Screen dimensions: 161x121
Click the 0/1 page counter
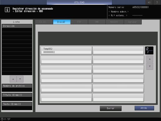tap(149, 51)
